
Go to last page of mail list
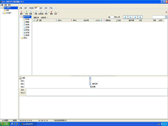(x=140, y=17)
